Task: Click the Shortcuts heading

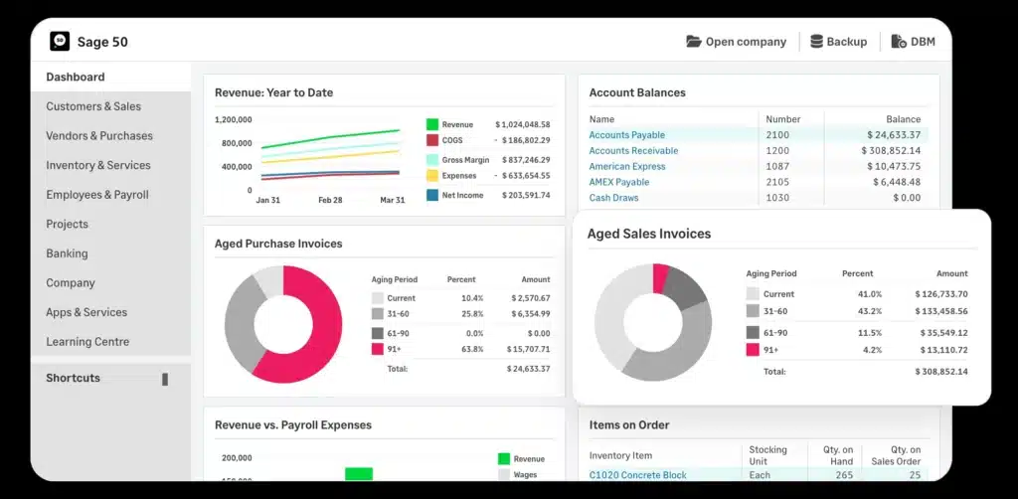Action: pos(73,378)
